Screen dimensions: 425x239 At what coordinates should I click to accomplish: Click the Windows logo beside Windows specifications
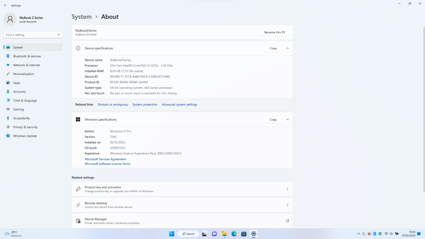tap(78, 119)
